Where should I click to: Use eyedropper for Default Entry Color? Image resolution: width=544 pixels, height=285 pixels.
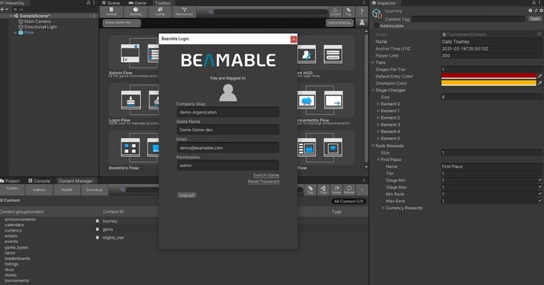tap(540, 76)
